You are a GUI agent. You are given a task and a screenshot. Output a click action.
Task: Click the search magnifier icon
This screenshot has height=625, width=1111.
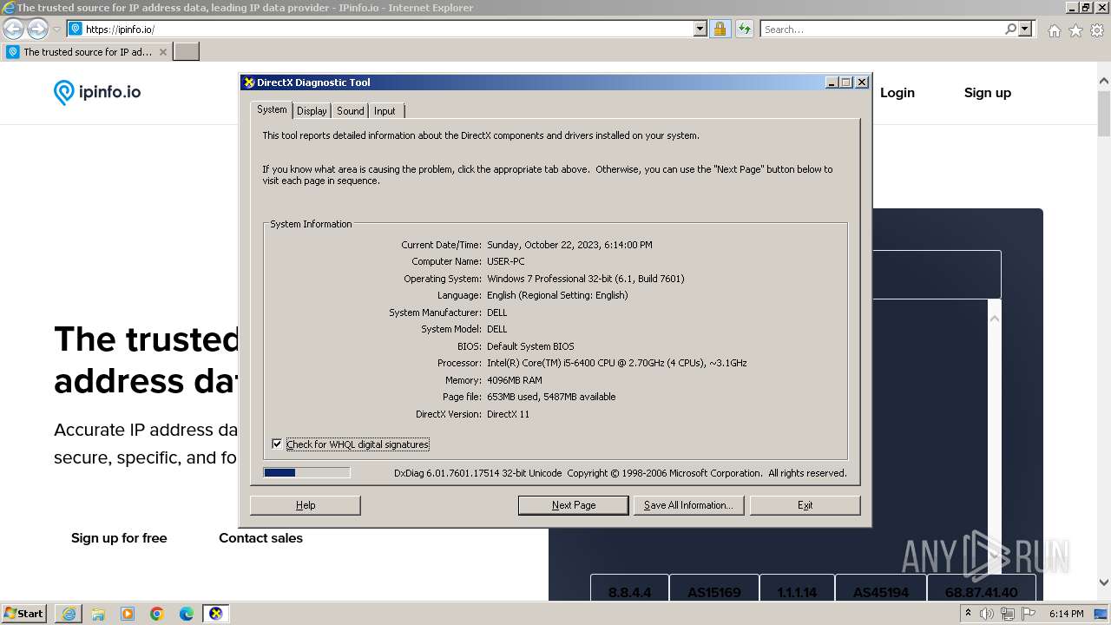pos(1010,29)
